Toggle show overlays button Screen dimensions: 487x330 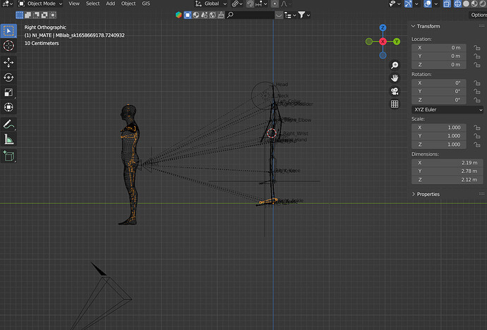(428, 4)
